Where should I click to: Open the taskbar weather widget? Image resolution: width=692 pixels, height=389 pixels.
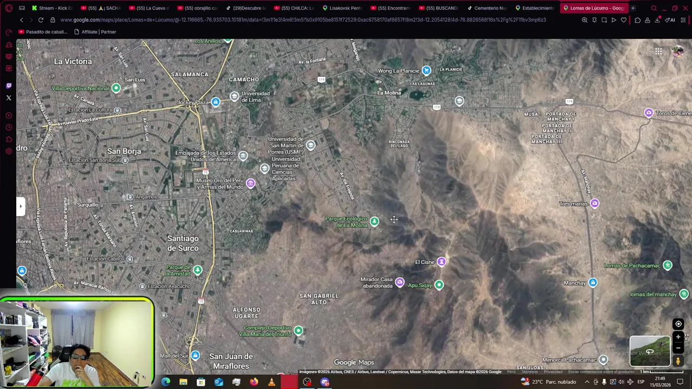click(x=548, y=382)
